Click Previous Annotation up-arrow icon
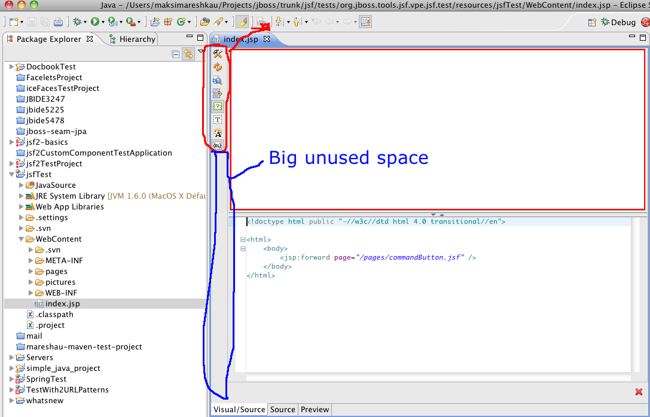Screen dimensions: 650x417 297,22
